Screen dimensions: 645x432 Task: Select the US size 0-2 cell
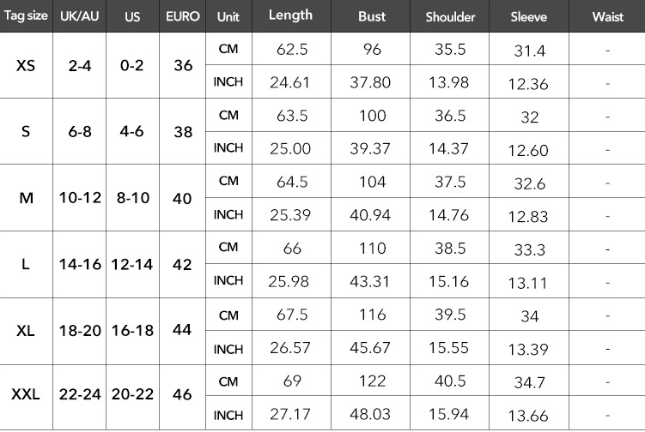coord(132,65)
